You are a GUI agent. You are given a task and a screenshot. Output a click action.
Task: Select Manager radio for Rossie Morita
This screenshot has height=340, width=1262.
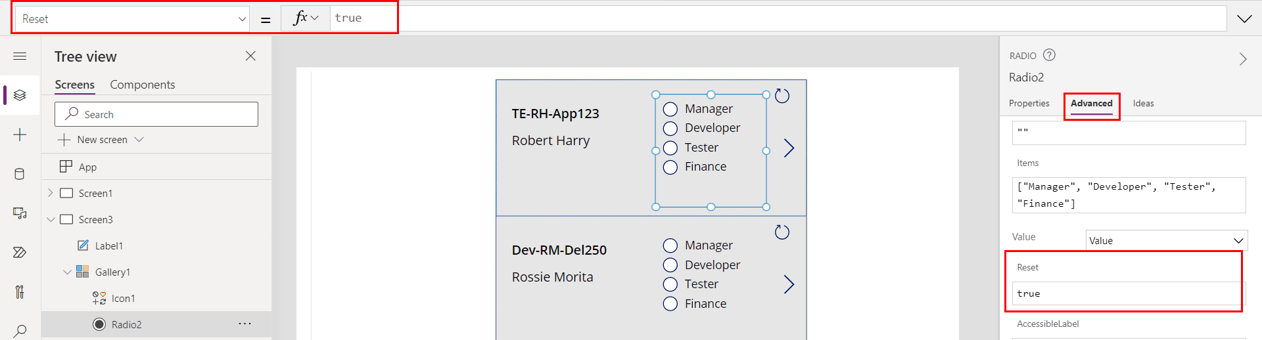point(670,245)
